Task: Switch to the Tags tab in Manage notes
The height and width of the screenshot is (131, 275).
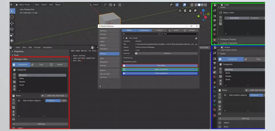Action: click(x=41, y=65)
